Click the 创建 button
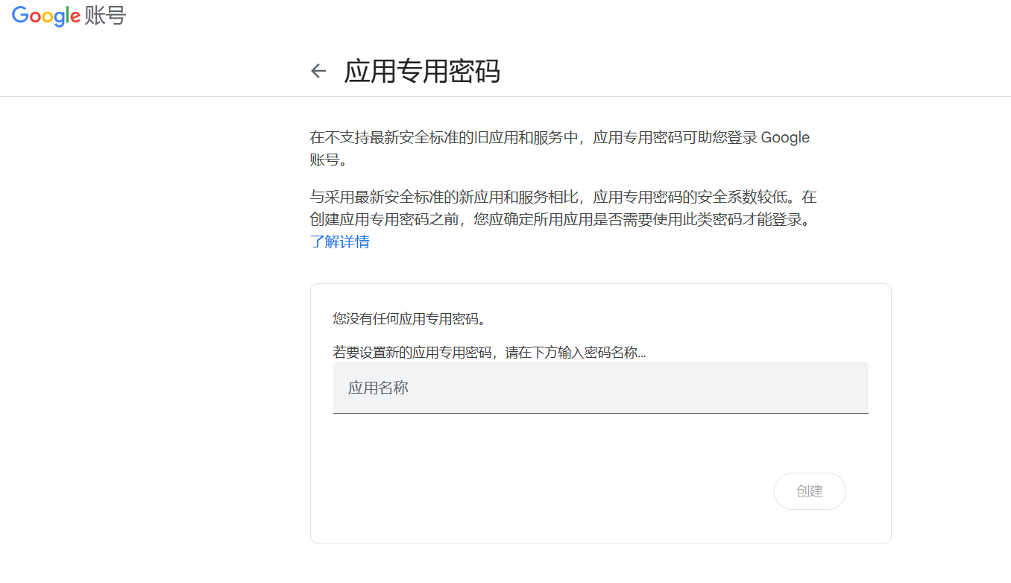 point(810,491)
